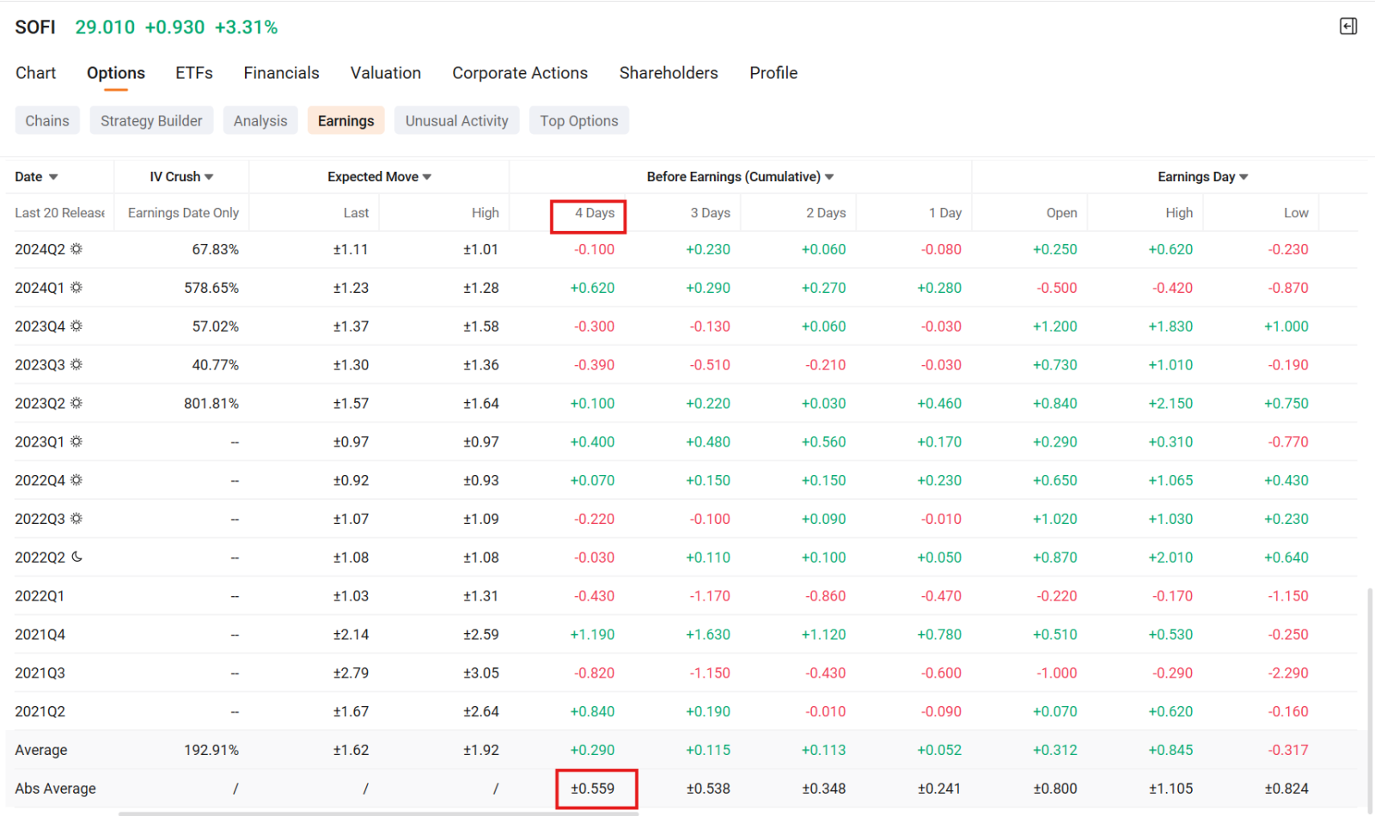This screenshot has height=816, width=1375.
Task: Click the 3 Days column header
Action: coord(710,213)
